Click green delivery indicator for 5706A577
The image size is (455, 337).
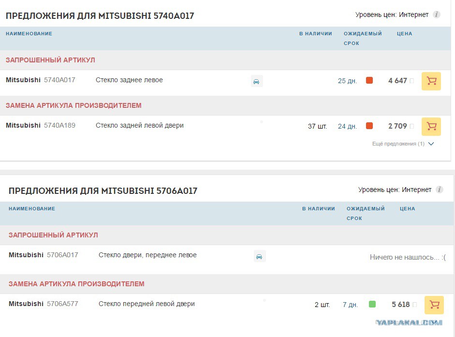(372, 304)
